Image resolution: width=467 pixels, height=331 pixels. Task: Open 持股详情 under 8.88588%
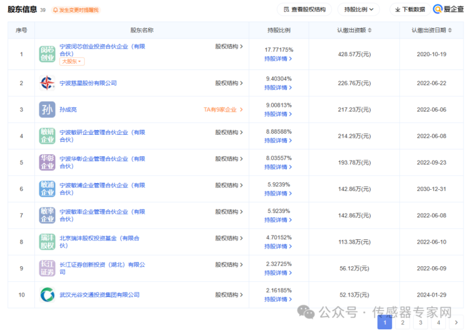click(x=278, y=141)
